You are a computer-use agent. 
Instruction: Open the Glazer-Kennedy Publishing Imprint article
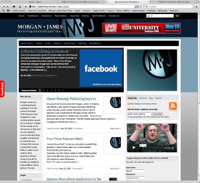(x=71, y=99)
